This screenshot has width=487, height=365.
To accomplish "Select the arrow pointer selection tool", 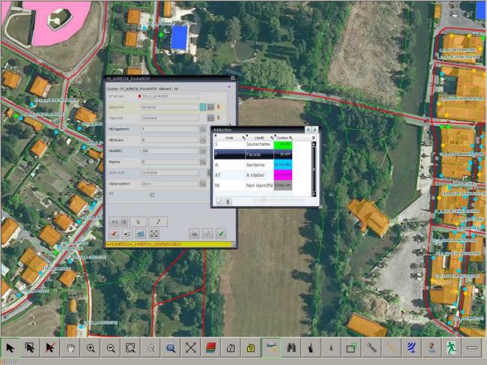I will point(10,348).
